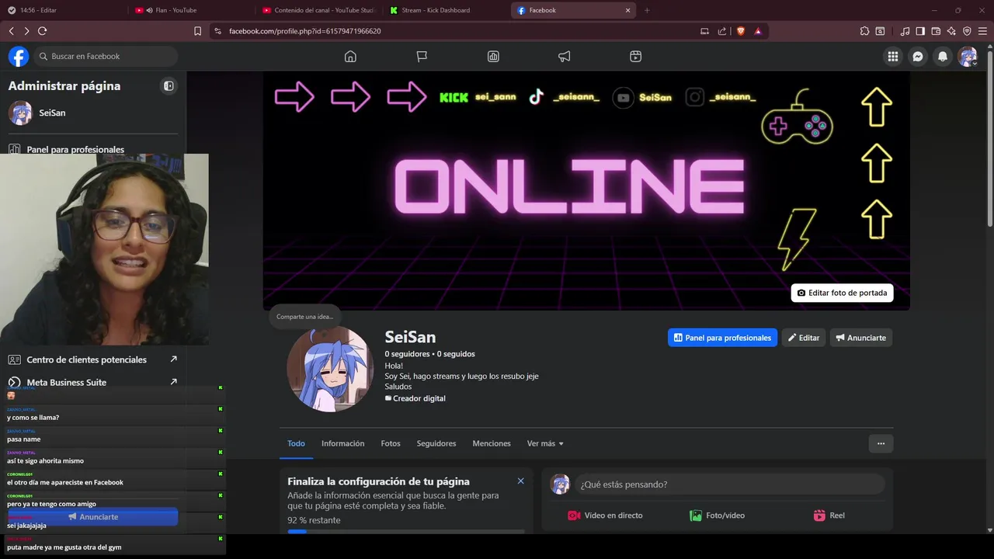Switch to the Menciones tab
The height and width of the screenshot is (559, 994).
[x=492, y=443]
